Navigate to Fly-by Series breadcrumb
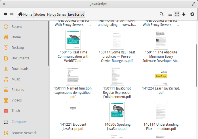Image resolution: width=198 pixels, height=139 pixels. point(56,14)
